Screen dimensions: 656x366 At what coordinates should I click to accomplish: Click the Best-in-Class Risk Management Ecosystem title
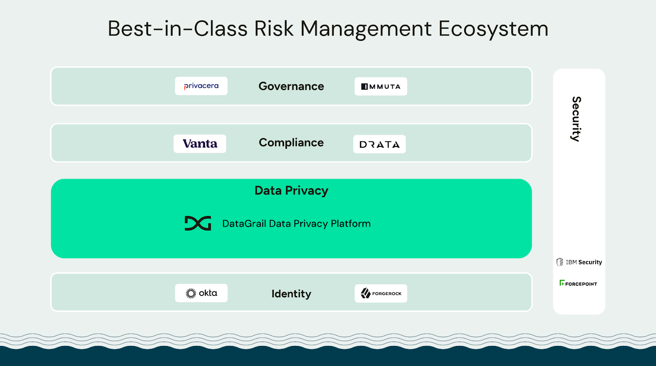coord(328,29)
